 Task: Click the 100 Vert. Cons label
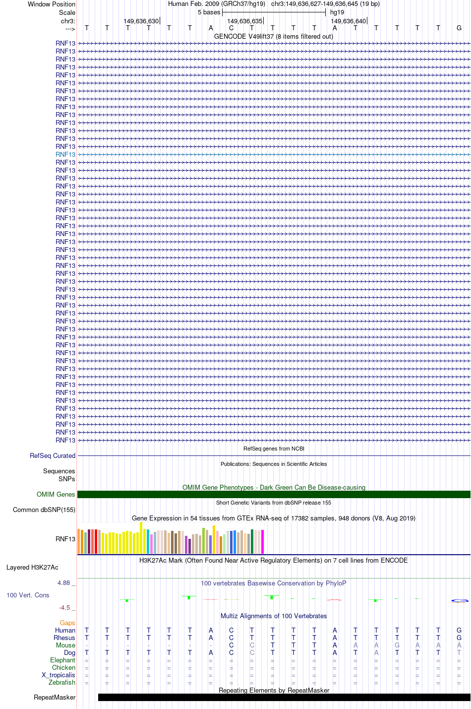click(28, 595)
